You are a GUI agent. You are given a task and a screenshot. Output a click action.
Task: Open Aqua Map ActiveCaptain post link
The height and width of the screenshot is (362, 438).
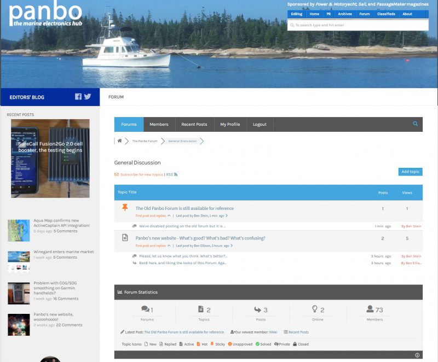click(x=62, y=223)
